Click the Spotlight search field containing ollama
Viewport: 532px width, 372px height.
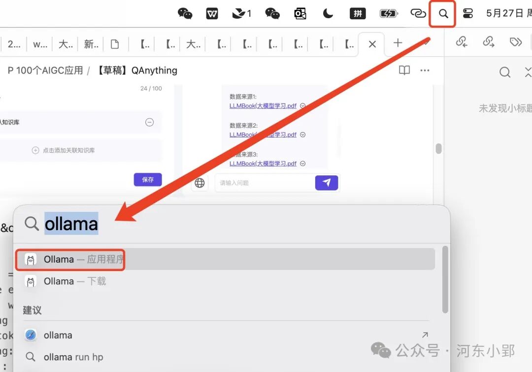coord(231,224)
